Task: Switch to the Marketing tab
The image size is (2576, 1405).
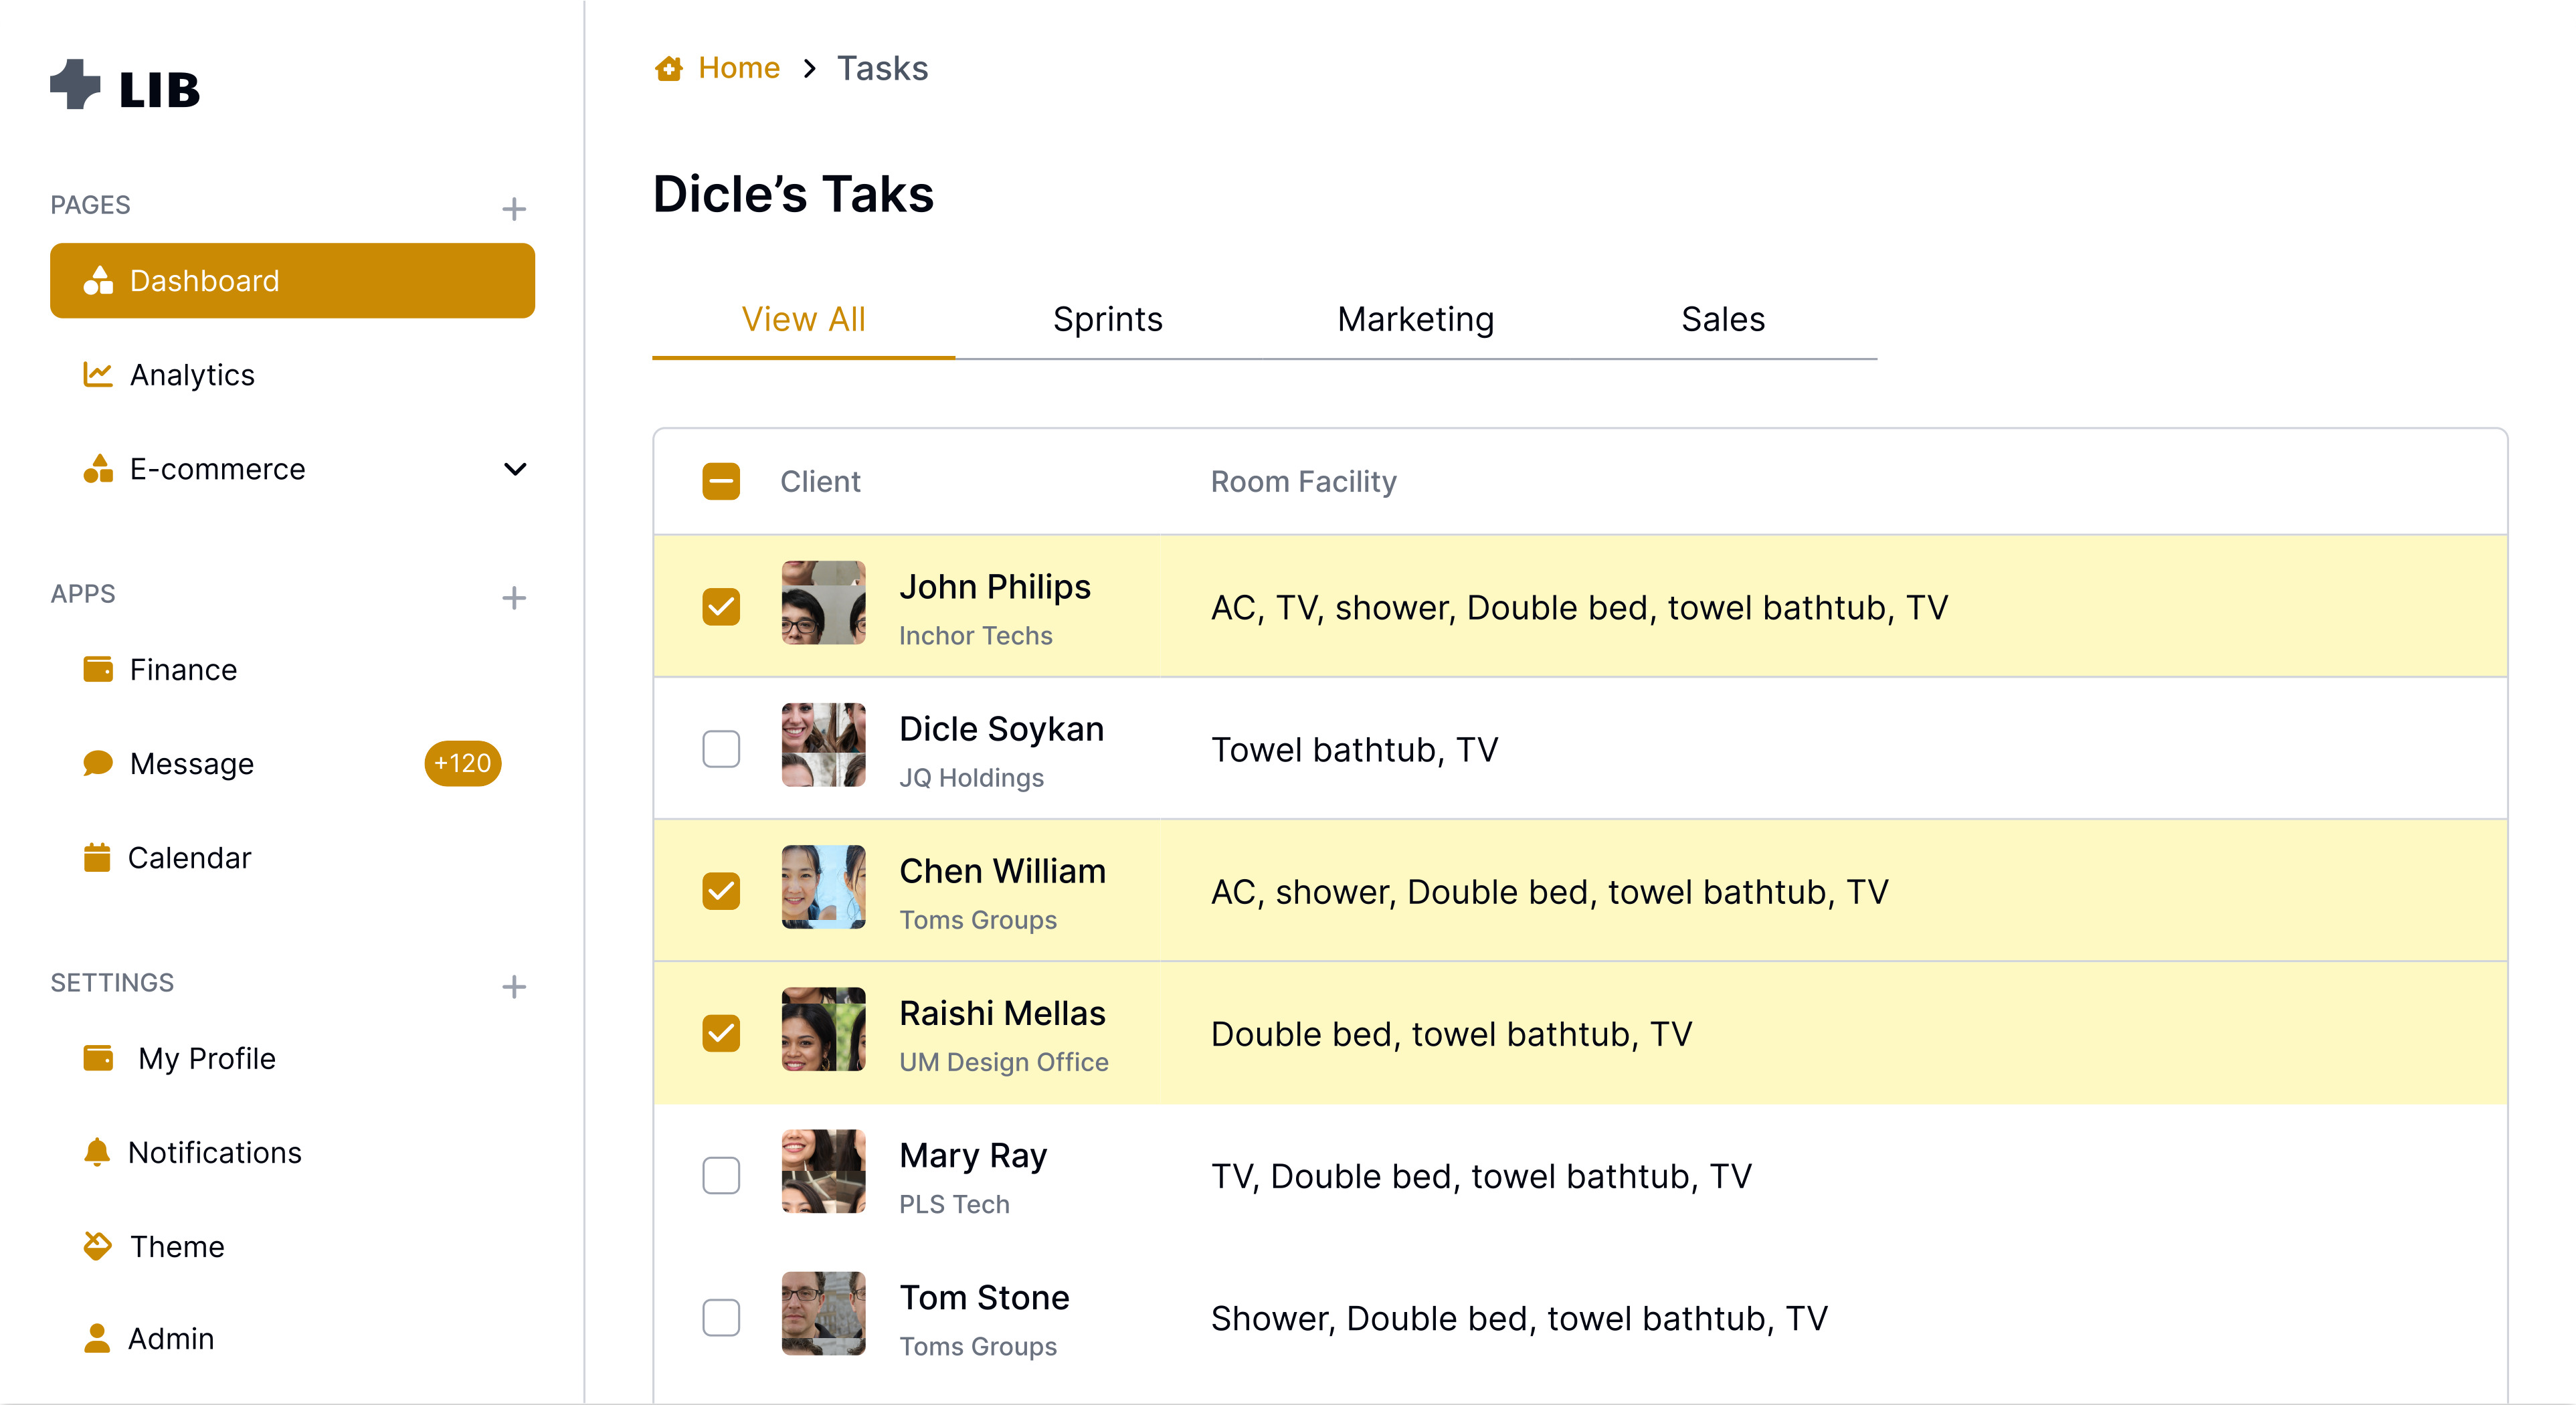Action: (1415, 319)
